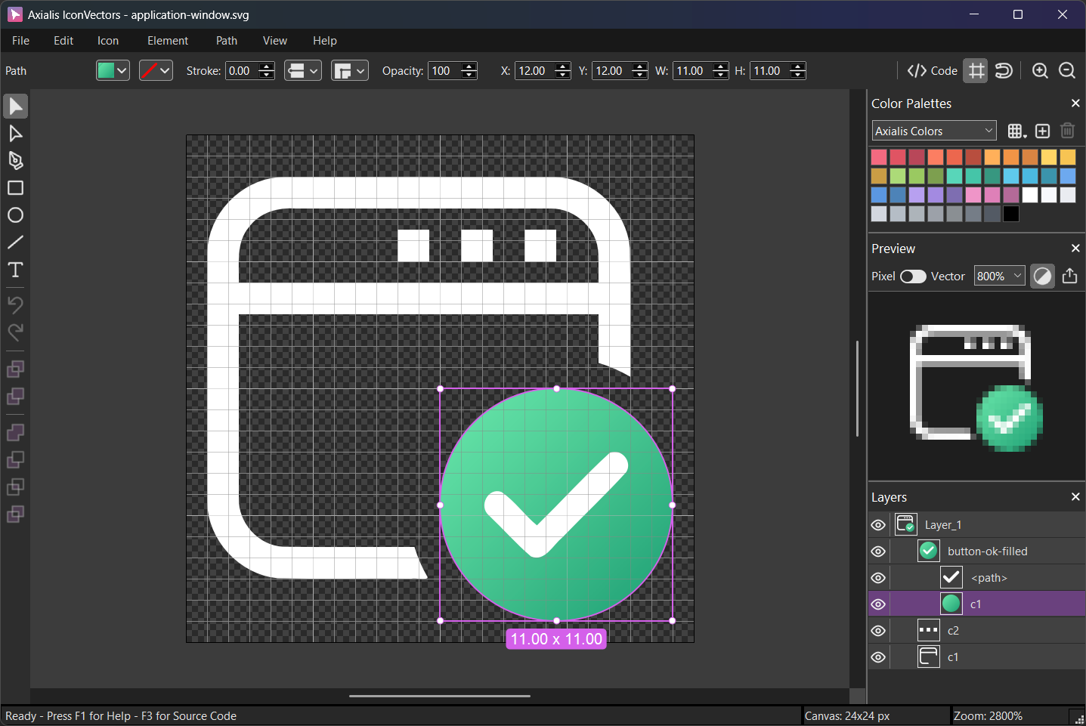Activate the Text tool
This screenshot has height=726, width=1086.
[x=15, y=269]
